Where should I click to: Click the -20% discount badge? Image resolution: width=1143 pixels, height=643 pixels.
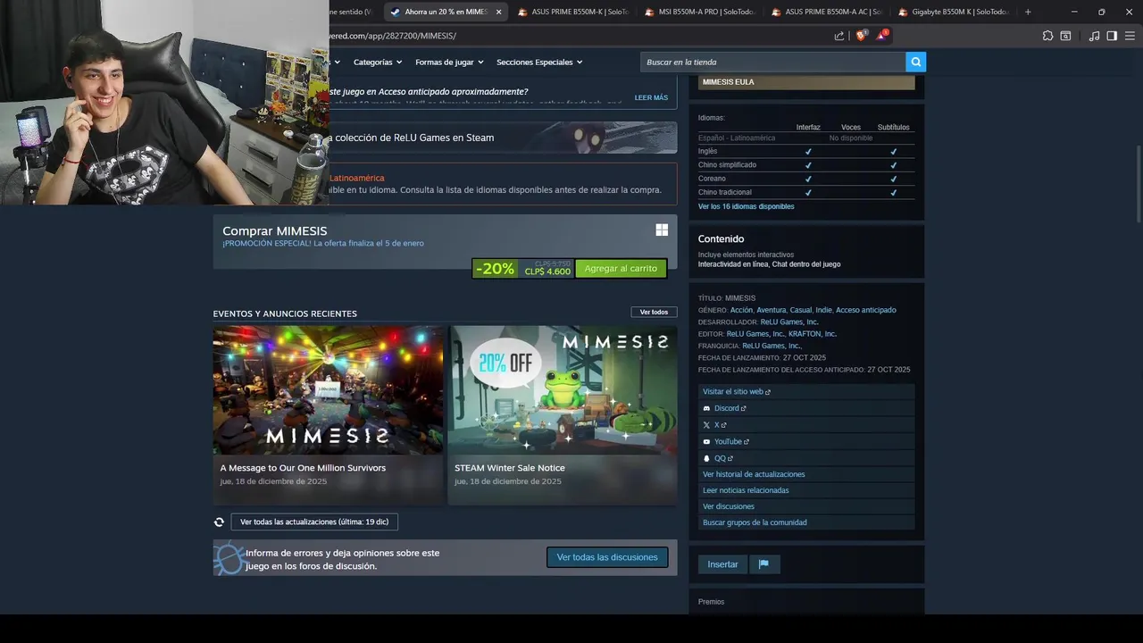496,268
